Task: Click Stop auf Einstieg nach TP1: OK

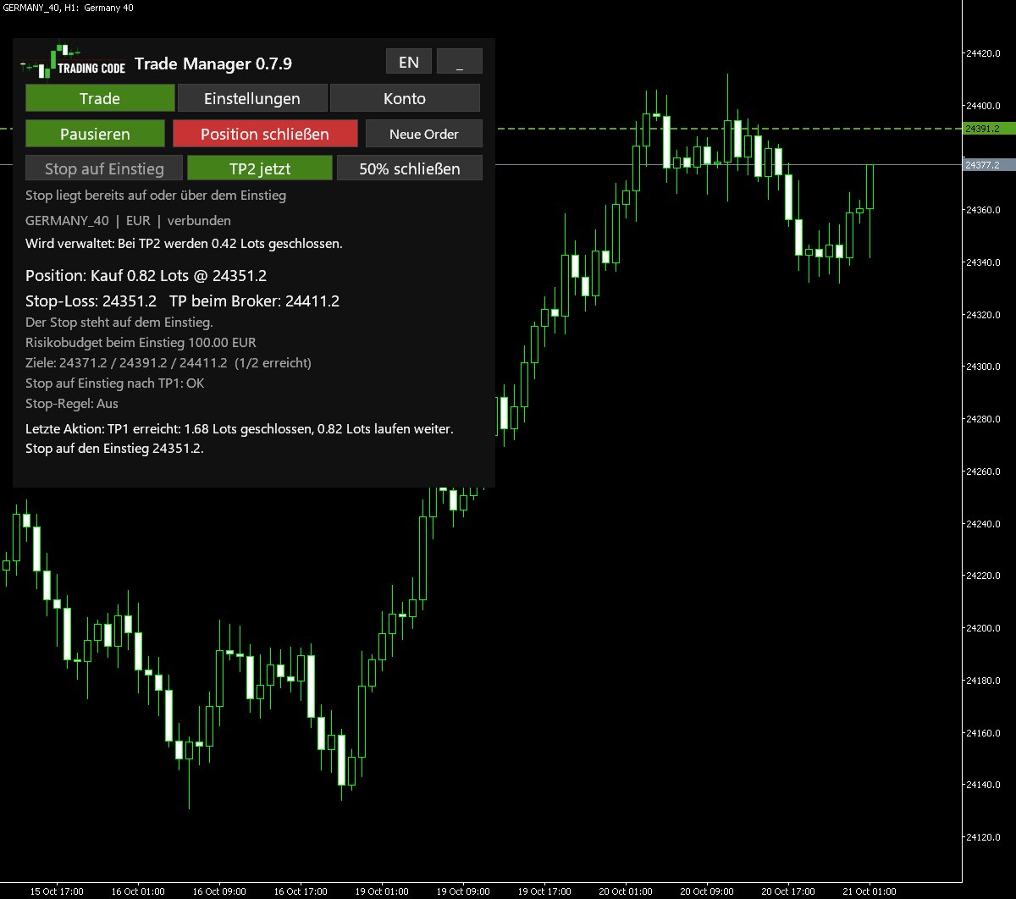Action: [115, 383]
